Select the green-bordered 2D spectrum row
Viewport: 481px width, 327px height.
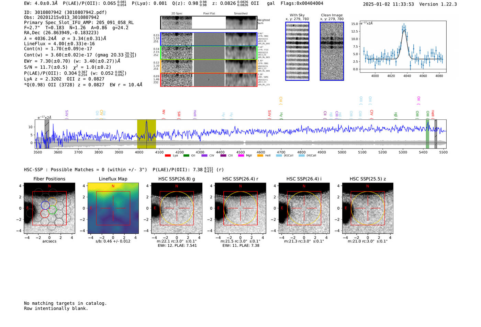(x=209, y=53)
